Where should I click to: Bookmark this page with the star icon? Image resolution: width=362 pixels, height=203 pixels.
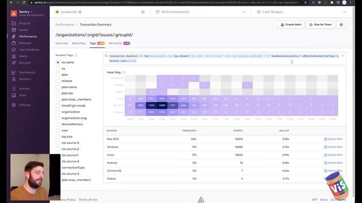pyautogui.click(x=305, y=2)
